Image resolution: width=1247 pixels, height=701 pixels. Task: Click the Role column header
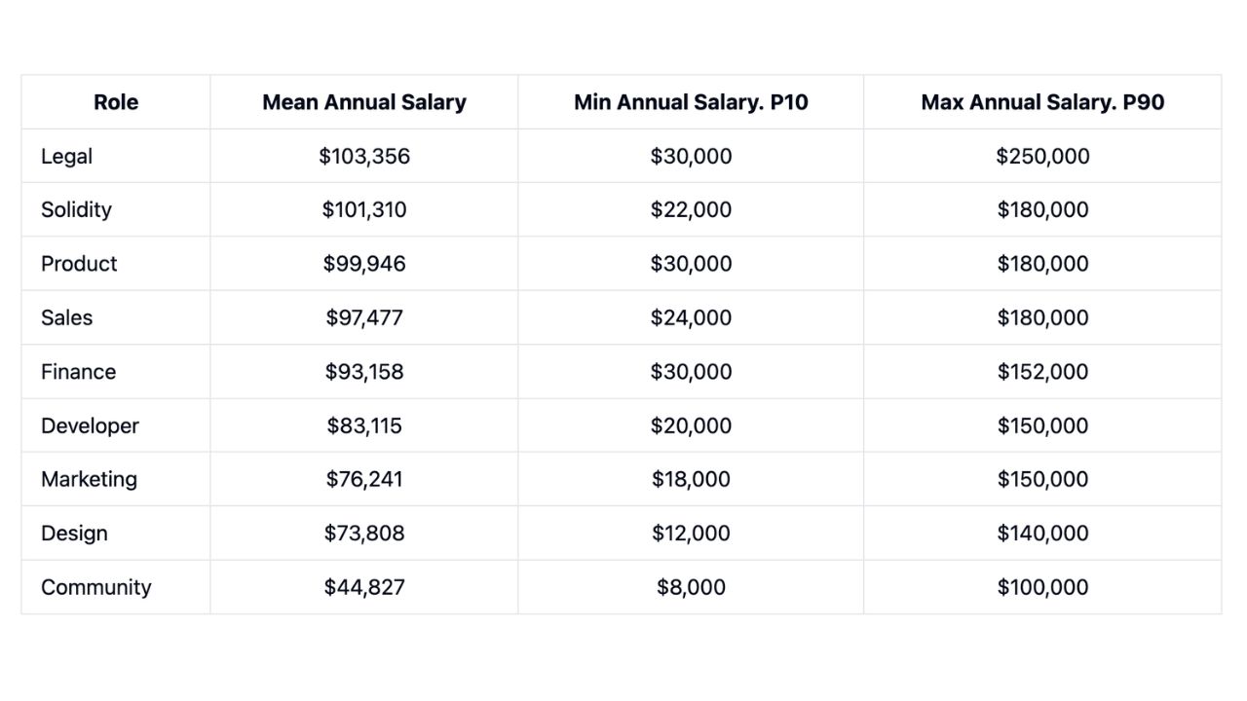coord(116,102)
